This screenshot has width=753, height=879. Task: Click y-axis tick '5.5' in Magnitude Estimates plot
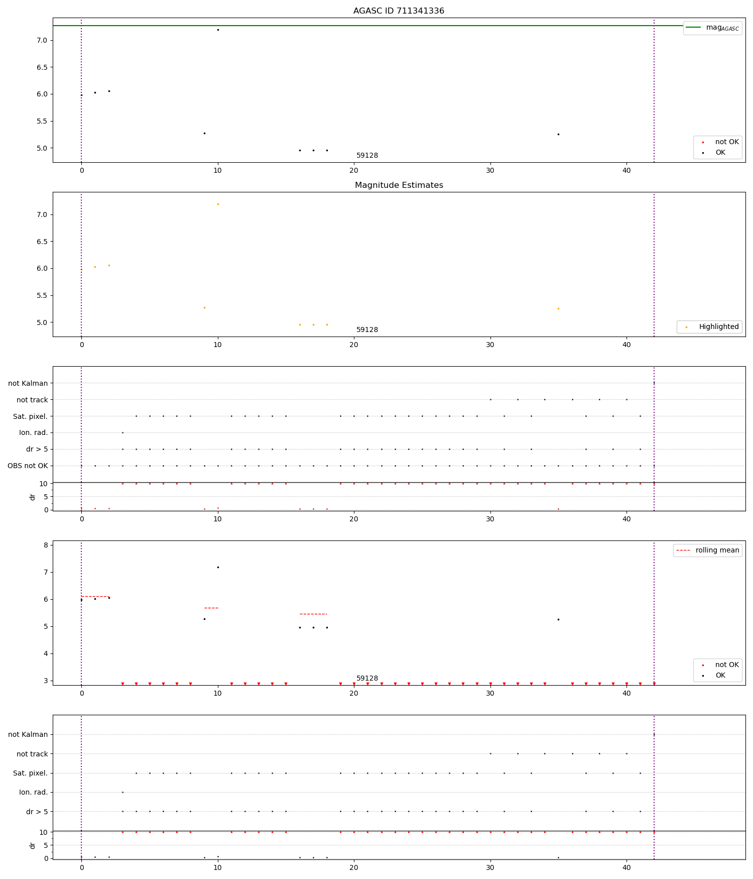[42, 295]
